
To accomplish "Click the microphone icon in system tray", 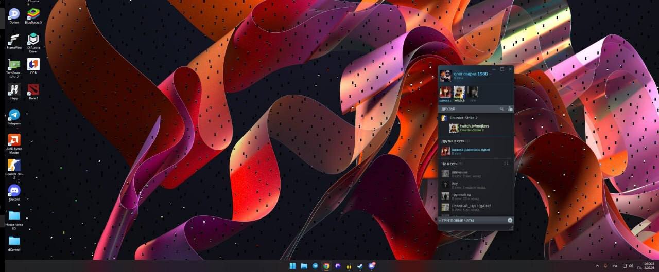I will pyautogui.click(x=605, y=266).
